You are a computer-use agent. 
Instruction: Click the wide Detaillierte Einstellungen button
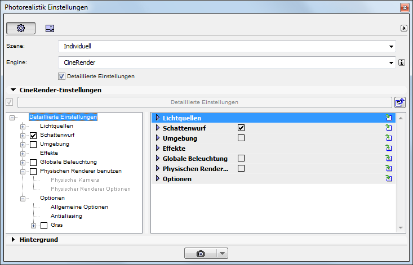click(205, 102)
